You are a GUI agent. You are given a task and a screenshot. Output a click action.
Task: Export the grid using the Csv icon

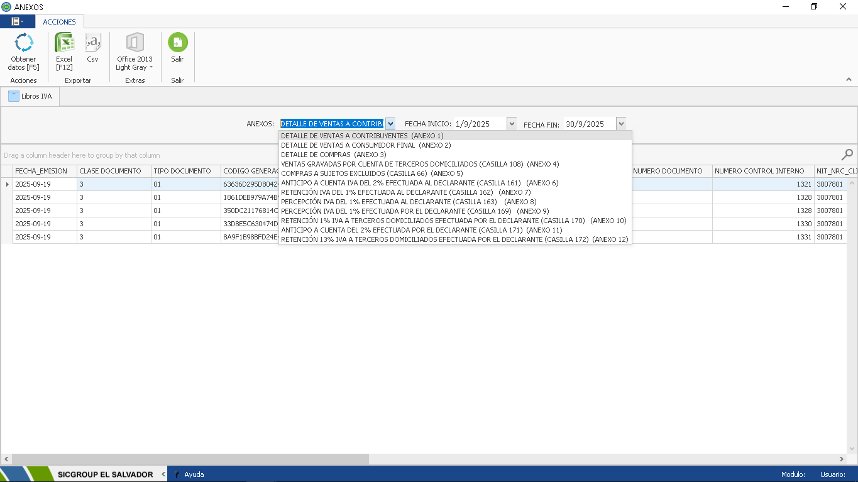click(x=92, y=43)
